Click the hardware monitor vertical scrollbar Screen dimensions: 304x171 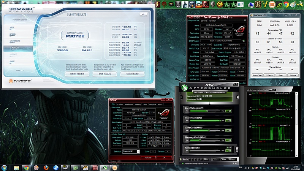296,124
